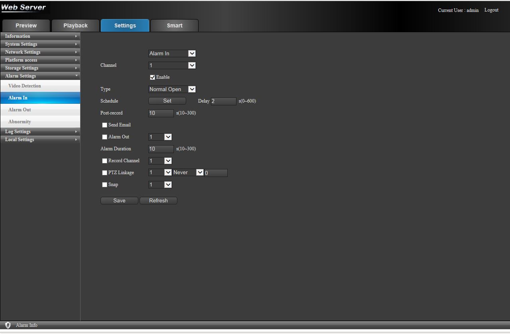Click the Web Server logo
510x334 pixels.
pos(24,8)
